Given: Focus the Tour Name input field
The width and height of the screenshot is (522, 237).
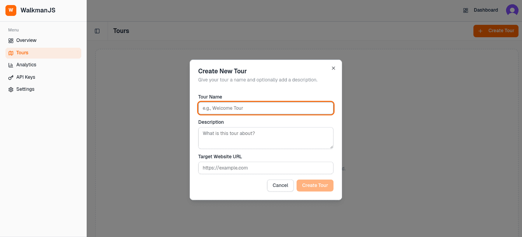Looking at the screenshot, I should pyautogui.click(x=266, y=108).
